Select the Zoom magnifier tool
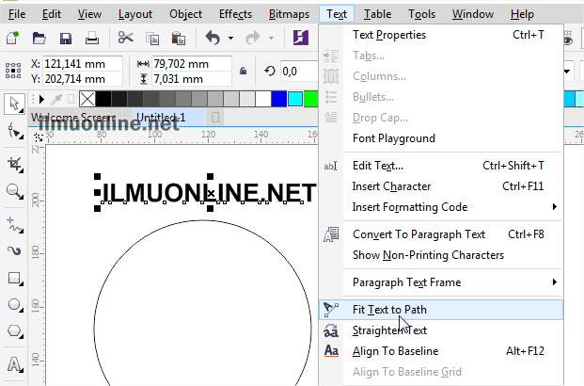 (x=15, y=192)
